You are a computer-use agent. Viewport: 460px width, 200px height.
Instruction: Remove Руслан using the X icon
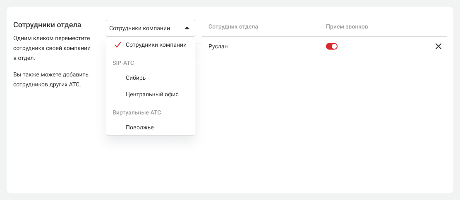[x=438, y=47]
